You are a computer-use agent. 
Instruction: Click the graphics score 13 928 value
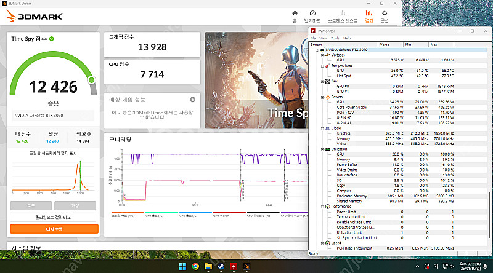152,47
